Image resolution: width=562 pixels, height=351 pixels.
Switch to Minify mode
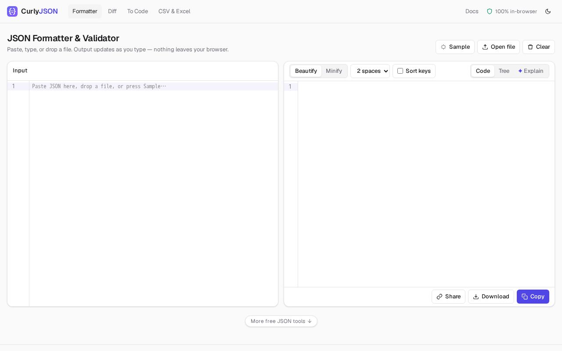click(x=334, y=71)
